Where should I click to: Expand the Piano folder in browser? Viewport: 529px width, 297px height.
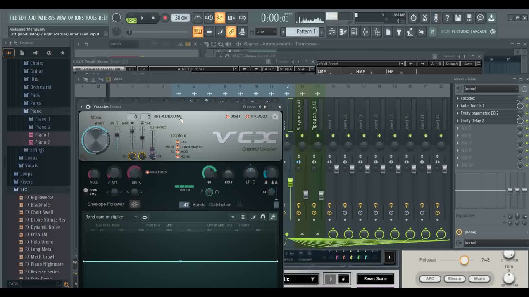pyautogui.click(x=36, y=111)
